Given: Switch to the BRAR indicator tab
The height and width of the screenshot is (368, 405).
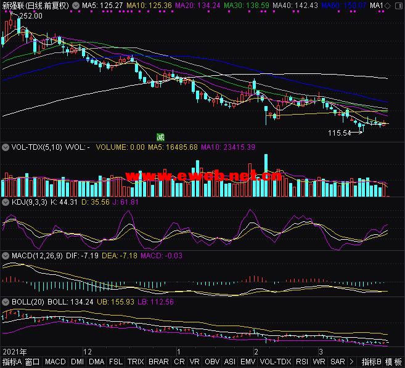Looking at the screenshot, I should (x=158, y=362).
